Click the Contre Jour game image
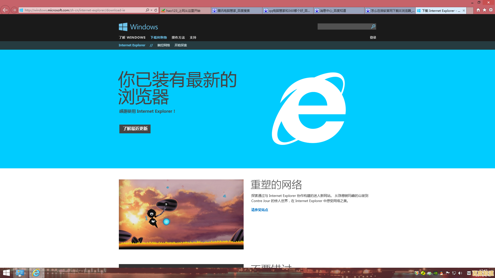 [181, 214]
